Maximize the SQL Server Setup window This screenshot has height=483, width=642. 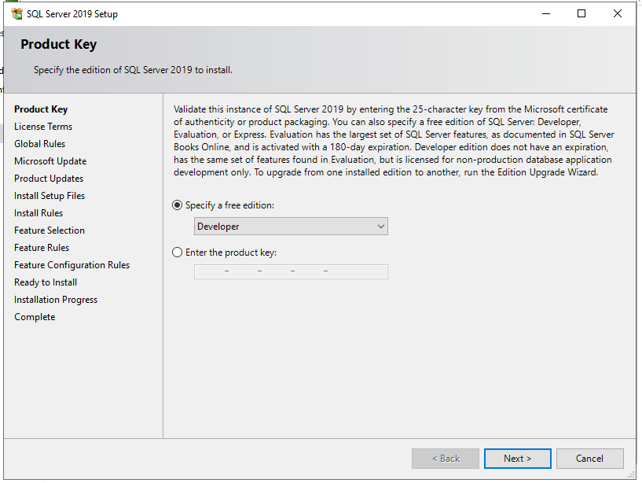(581, 13)
